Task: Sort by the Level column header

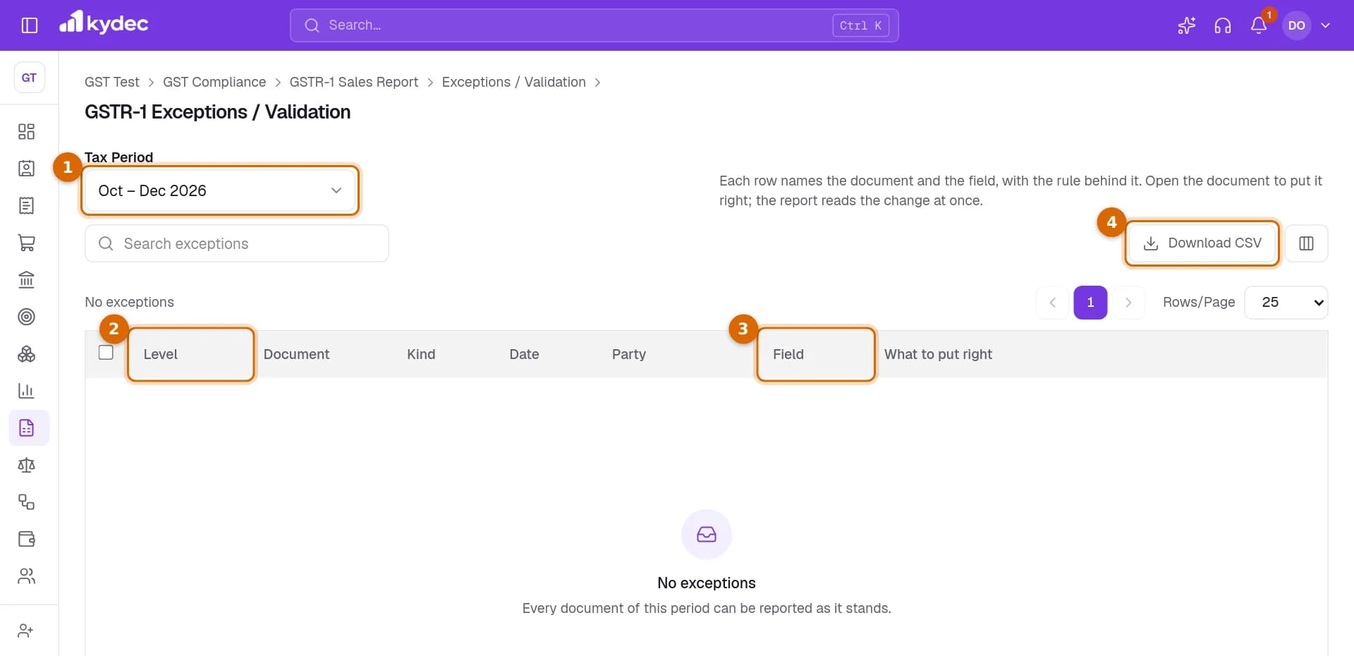Action: [x=161, y=354]
